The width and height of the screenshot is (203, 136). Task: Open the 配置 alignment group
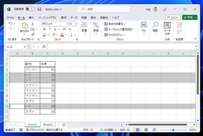tap(84, 28)
